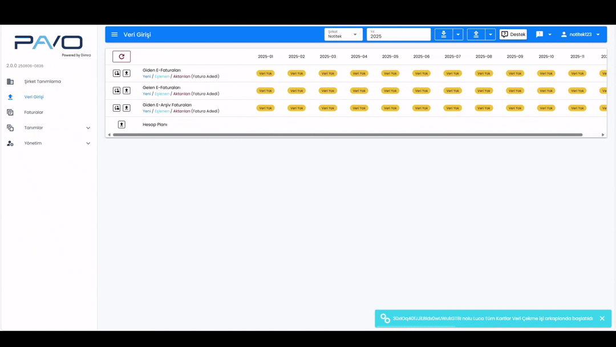616x347 pixels.
Task: Click the first icon in Giden E-Arşiv row
Action: point(116,108)
